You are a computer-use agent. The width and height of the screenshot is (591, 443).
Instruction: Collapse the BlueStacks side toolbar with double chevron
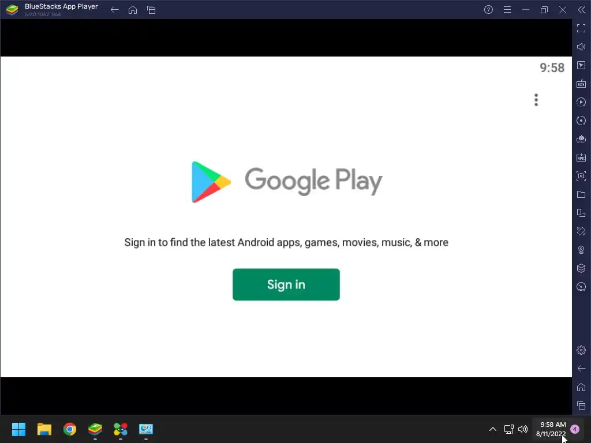pos(581,10)
